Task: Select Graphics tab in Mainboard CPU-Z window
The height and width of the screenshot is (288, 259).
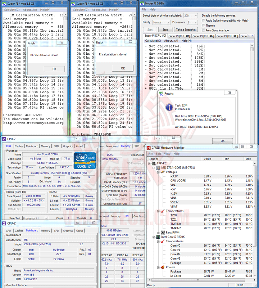Action: pyautogui.click(x=68, y=230)
